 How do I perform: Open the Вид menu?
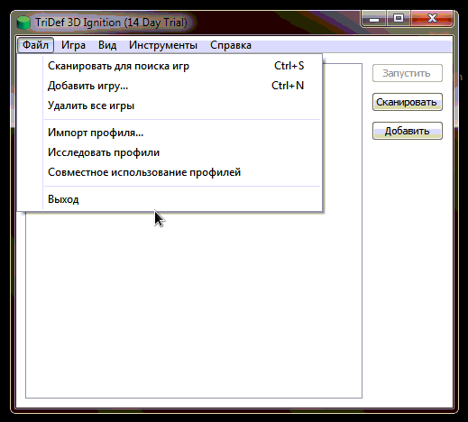click(107, 45)
